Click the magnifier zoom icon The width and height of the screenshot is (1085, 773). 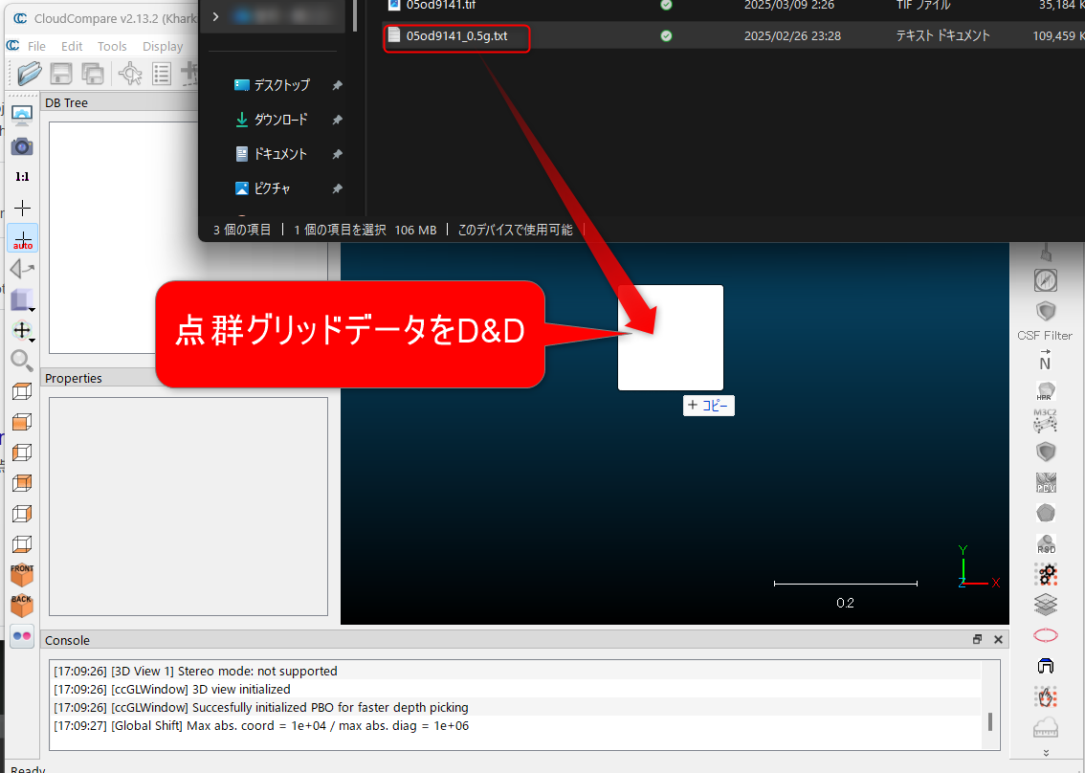[22, 360]
